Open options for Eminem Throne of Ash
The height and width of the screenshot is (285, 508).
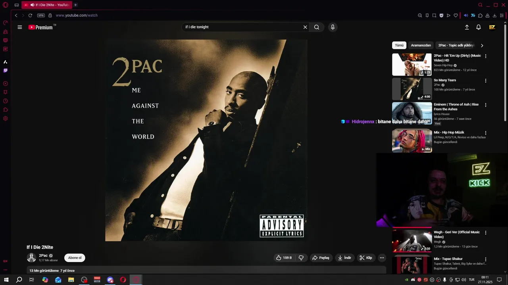pos(485,105)
